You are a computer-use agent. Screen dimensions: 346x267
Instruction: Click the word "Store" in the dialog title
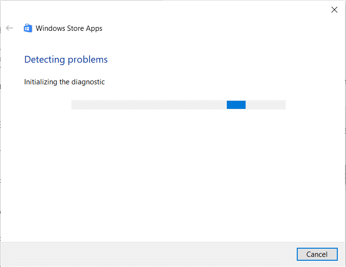(74, 28)
